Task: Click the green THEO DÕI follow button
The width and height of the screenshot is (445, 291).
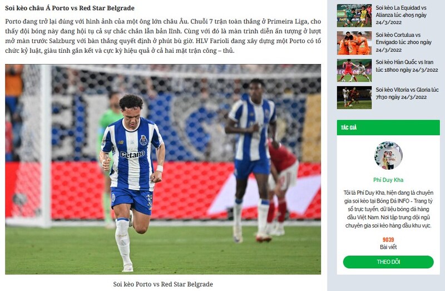Action: pos(388,262)
